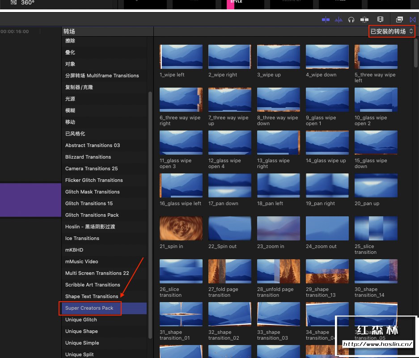Select the 23_zoom in transition thumbnail
419x358 pixels.
coord(279,228)
